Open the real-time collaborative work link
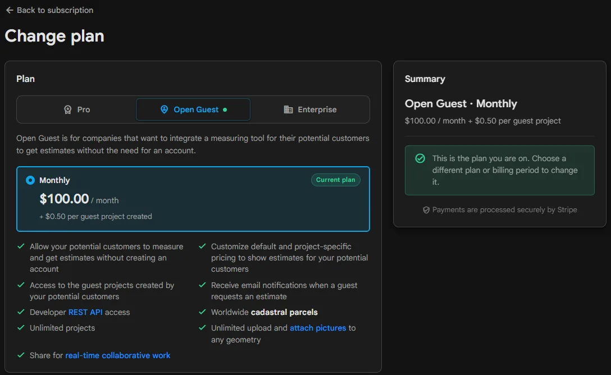The width and height of the screenshot is (611, 375). pos(118,355)
